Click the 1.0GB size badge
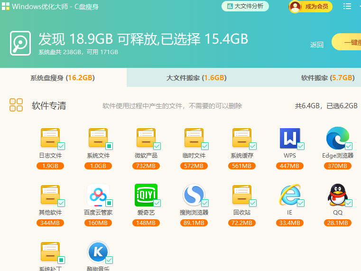The width and height of the screenshot is (361, 271). (98, 166)
